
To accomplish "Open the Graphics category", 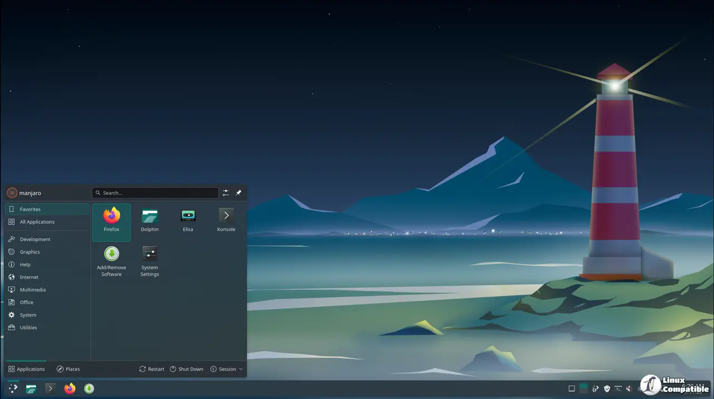I will tap(47, 252).
